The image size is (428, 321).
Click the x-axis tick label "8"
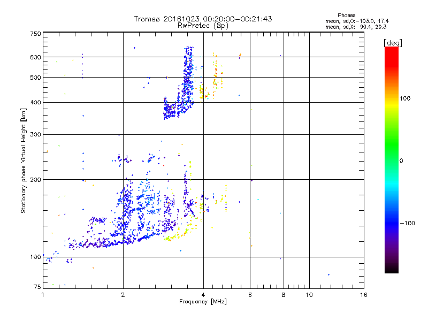[x=284, y=295]
